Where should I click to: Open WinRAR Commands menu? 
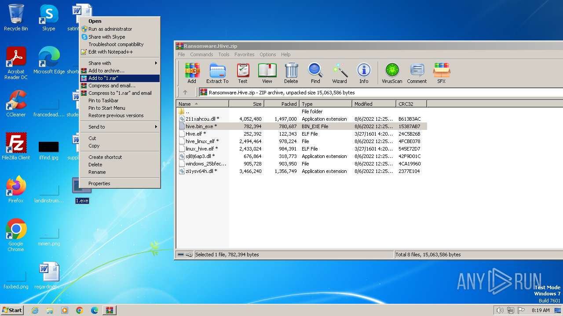(x=201, y=54)
